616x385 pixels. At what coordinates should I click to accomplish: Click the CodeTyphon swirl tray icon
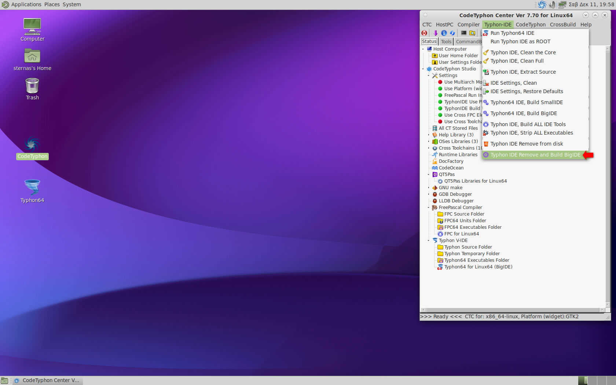(542, 5)
